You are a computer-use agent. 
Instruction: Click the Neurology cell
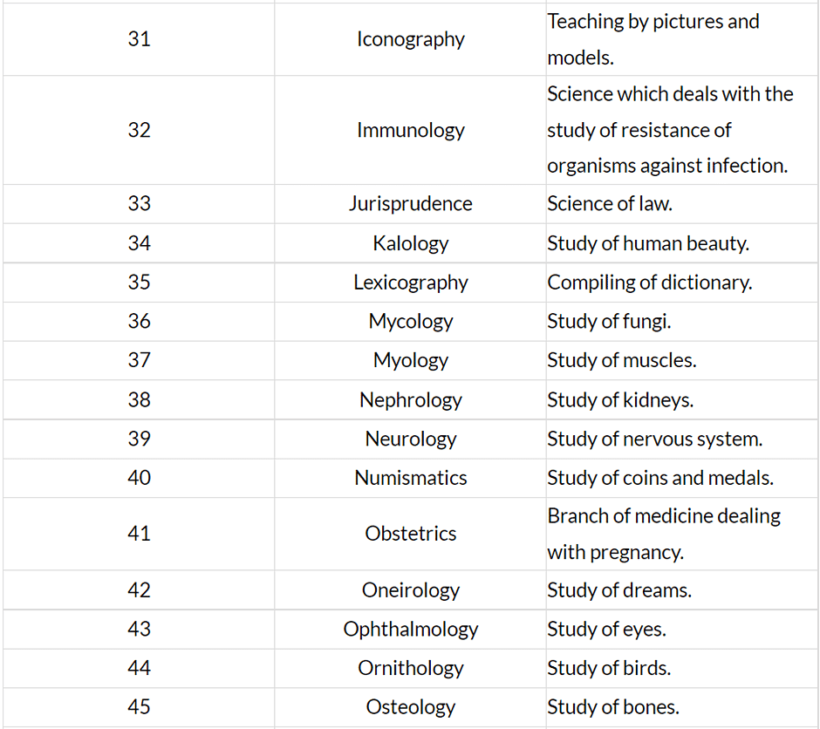click(410, 439)
